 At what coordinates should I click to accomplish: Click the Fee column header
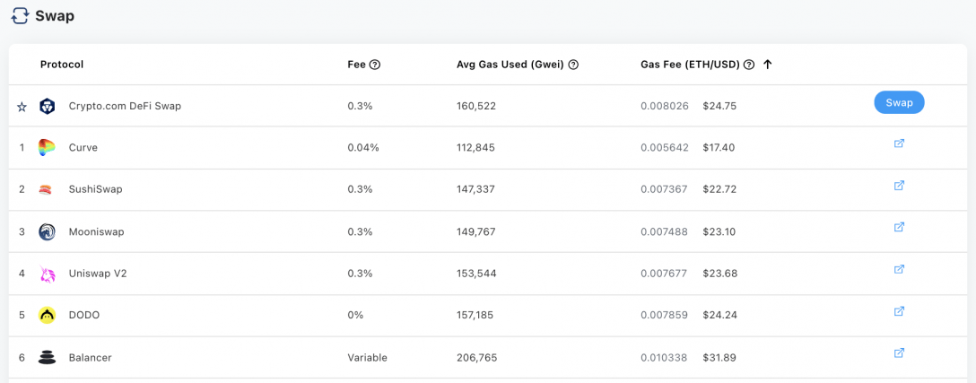(x=357, y=65)
